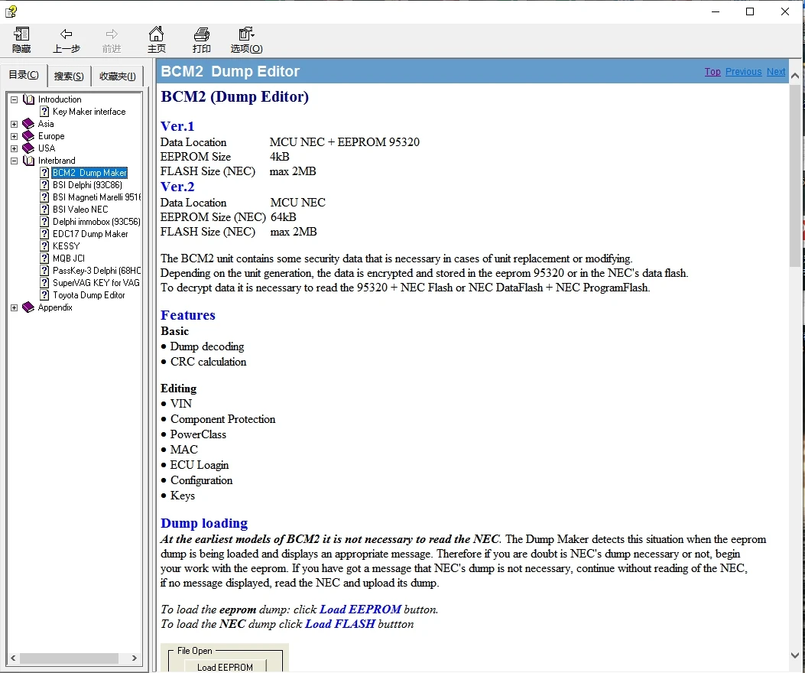Screen dimensions: 805x673
Task: Click the tree pane scroll right arrow
Action: click(135, 658)
